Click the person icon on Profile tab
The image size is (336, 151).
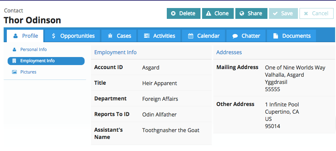[x=15, y=36]
